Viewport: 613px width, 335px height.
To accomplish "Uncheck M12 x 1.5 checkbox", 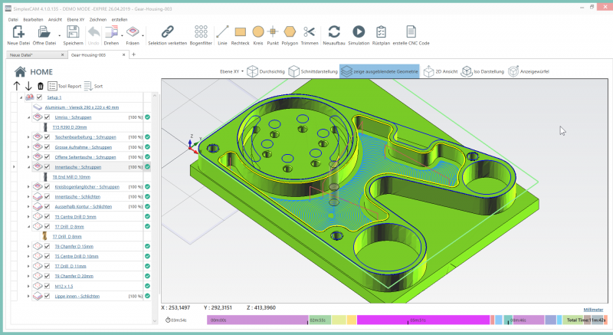I will coord(47,286).
